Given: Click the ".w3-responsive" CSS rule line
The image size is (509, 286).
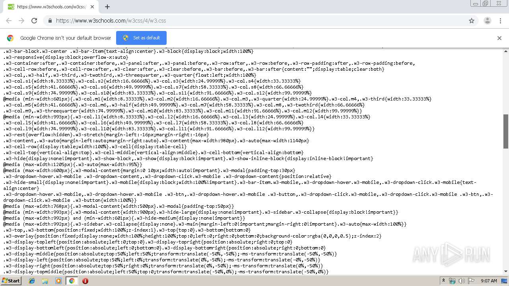Looking at the screenshot, I should tap(66, 57).
